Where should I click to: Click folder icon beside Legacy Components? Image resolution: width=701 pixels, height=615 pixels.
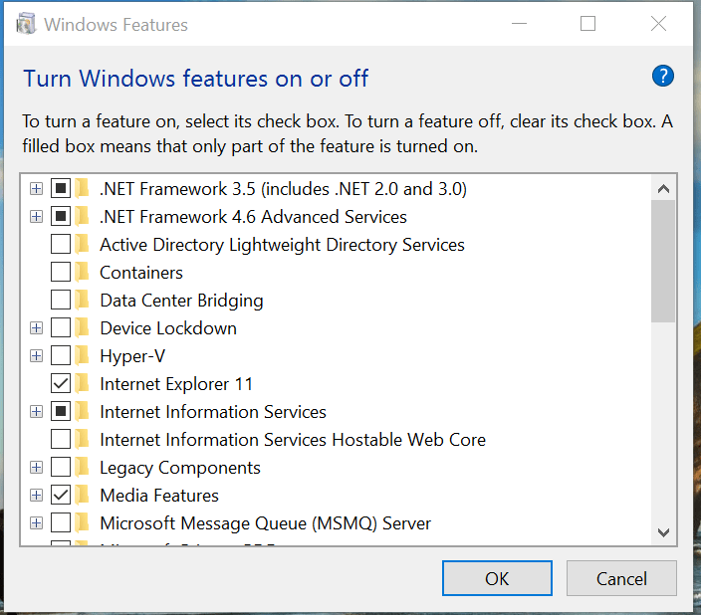point(83,468)
